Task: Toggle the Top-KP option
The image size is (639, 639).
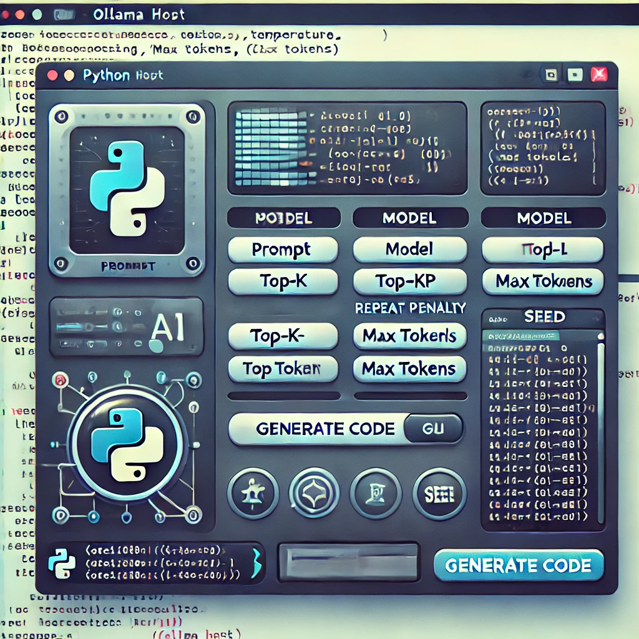Action: (x=409, y=281)
